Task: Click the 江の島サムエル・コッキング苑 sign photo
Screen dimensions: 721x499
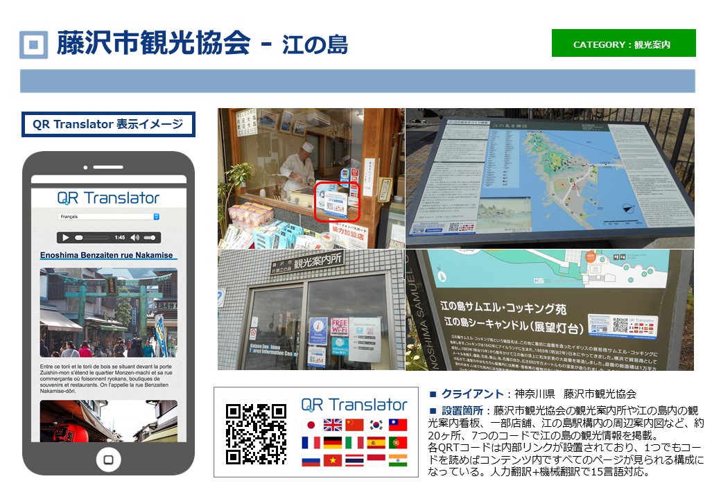Action: [x=550, y=310]
